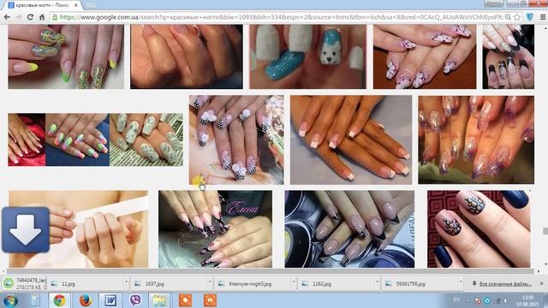The width and height of the screenshot is (548, 308).
Task: Expand options arrow for Krasivyie-nogti3.jpg download
Action: (x=293, y=281)
